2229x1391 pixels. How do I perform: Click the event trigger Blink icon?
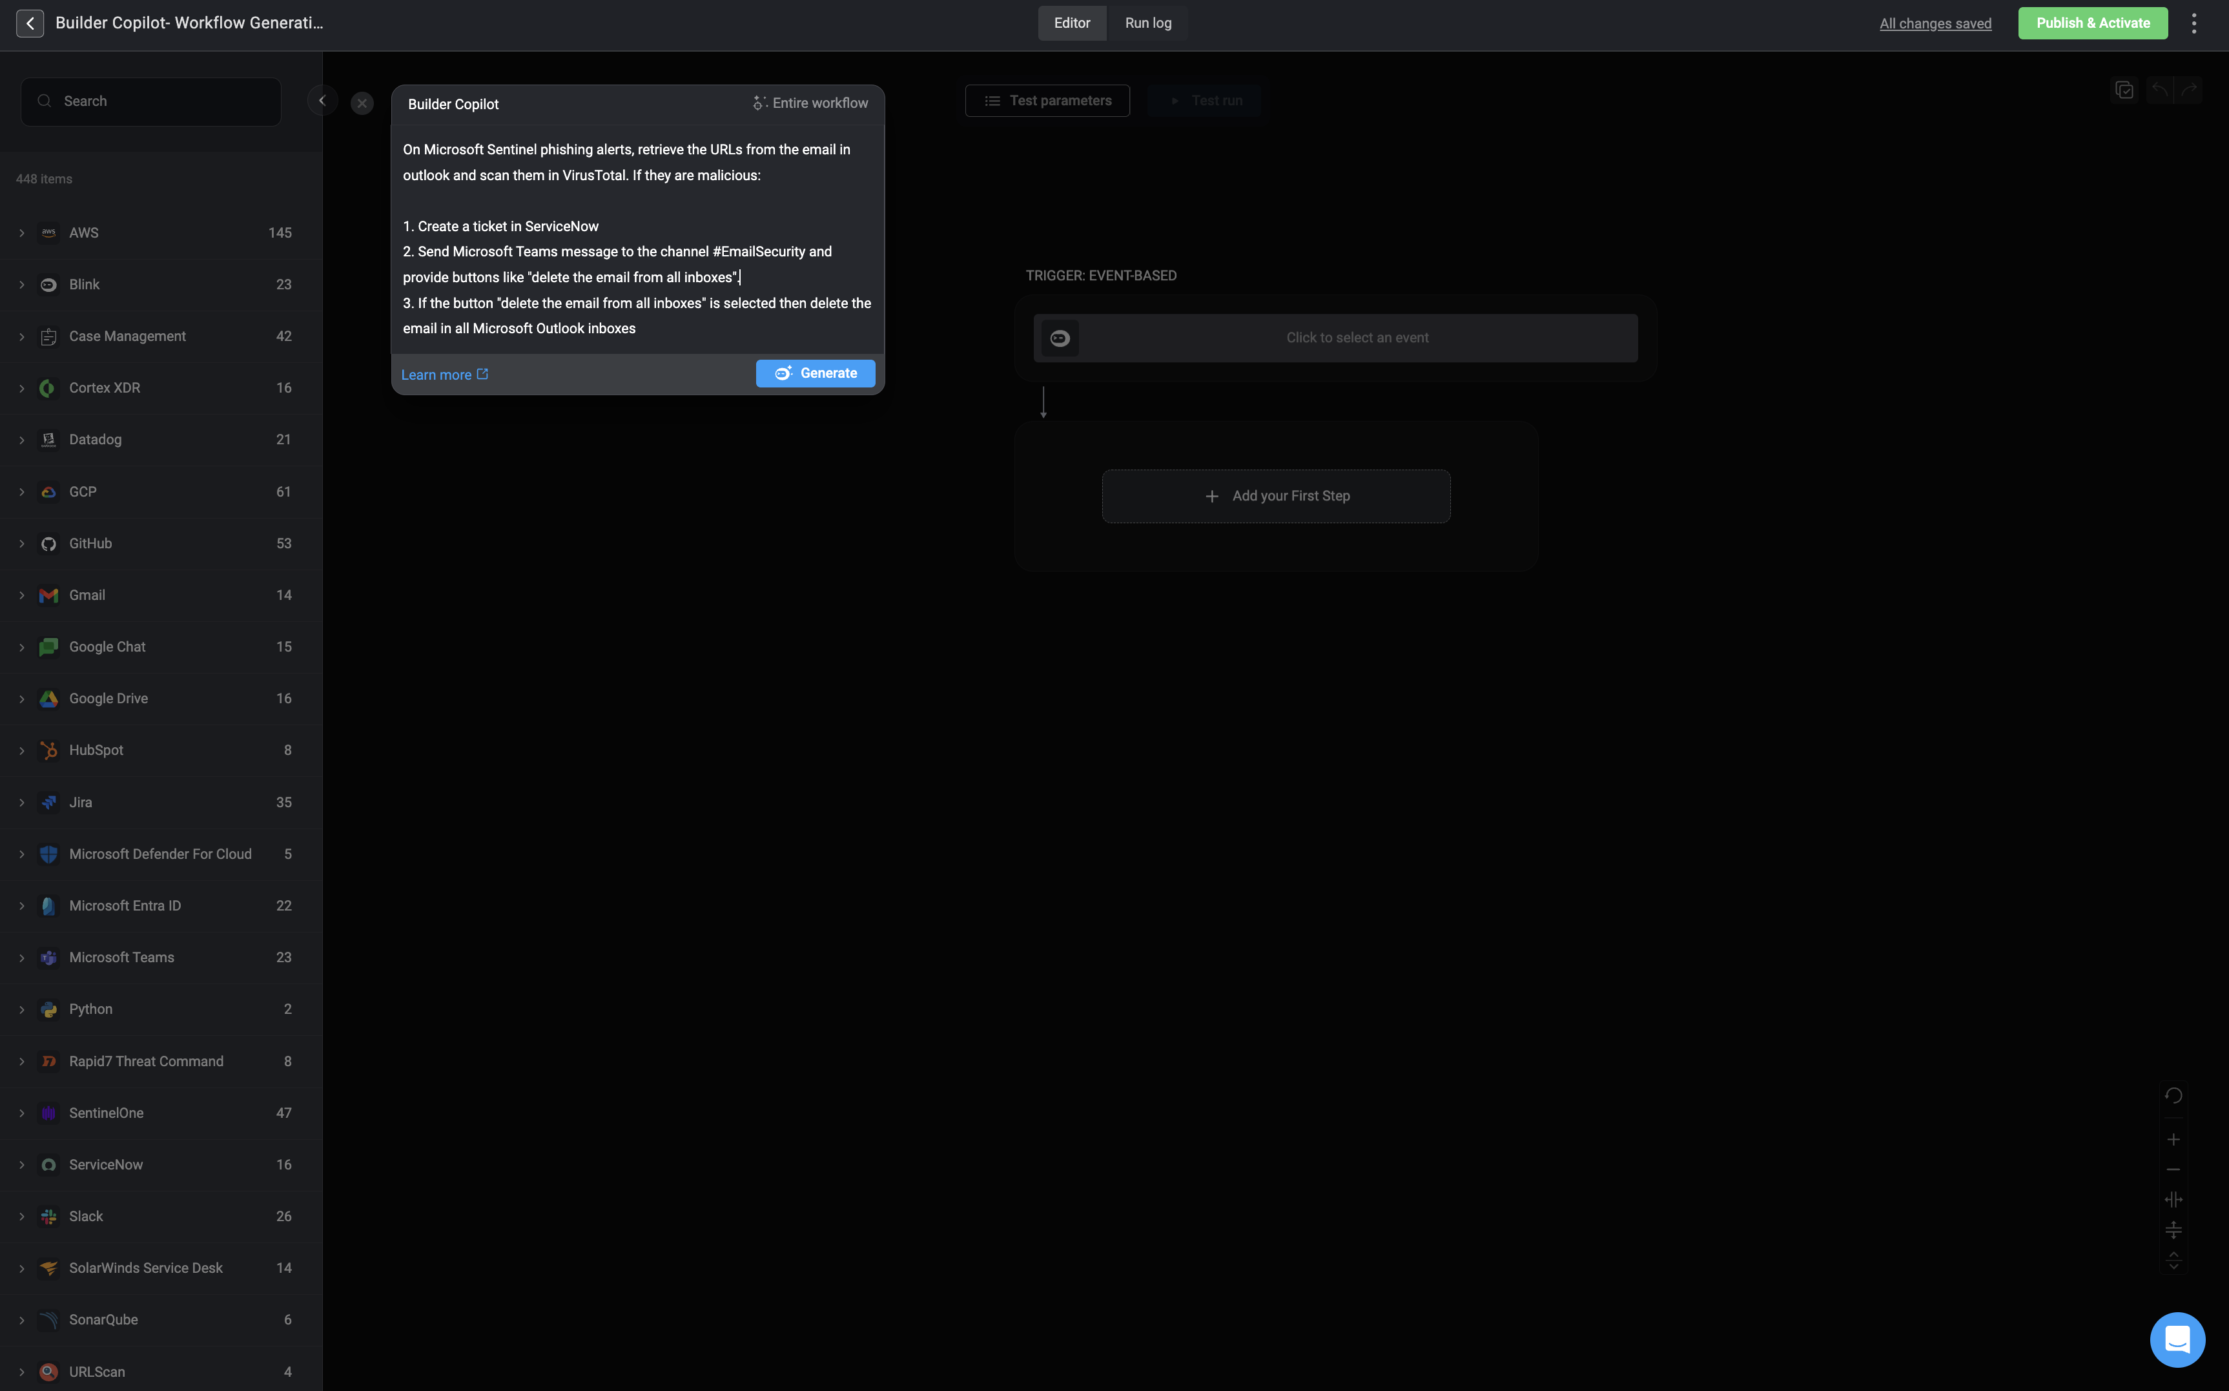(1060, 338)
